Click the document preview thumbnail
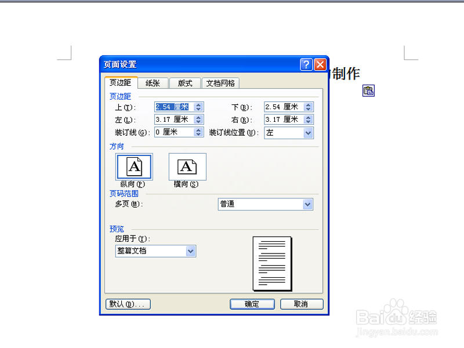This screenshot has width=464, height=348. click(x=271, y=263)
